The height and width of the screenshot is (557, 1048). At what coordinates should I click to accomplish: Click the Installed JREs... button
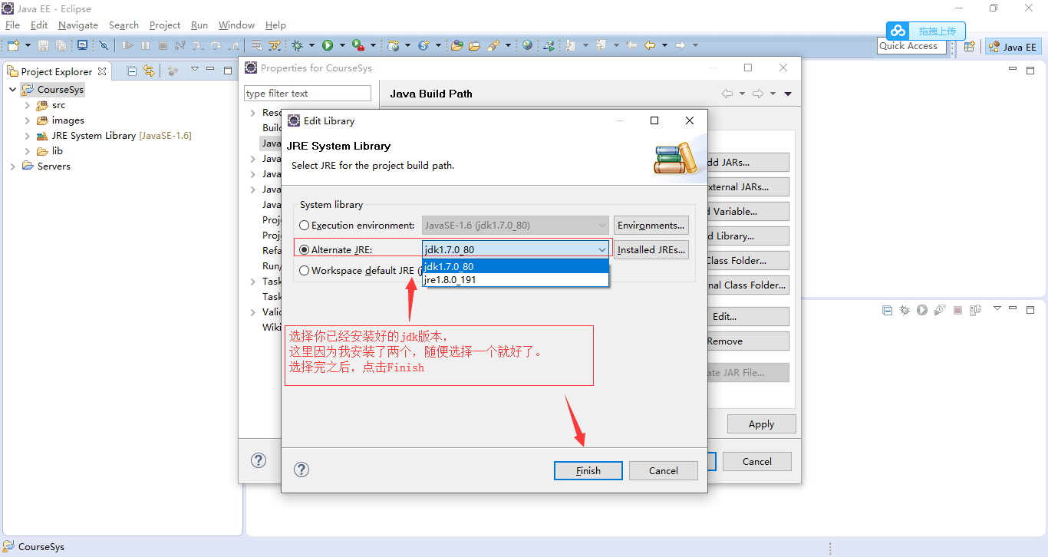(651, 250)
